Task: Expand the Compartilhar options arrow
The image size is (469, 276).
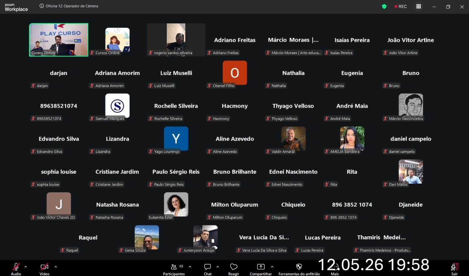Action: (272, 267)
